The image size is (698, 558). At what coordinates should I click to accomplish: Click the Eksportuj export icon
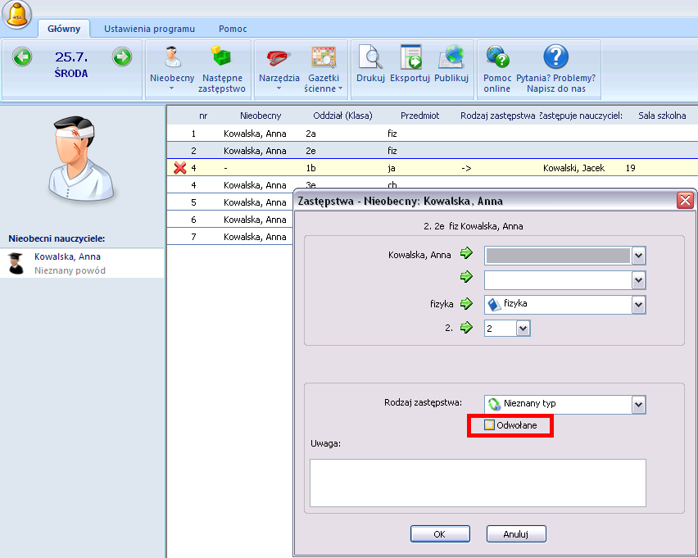click(x=410, y=57)
